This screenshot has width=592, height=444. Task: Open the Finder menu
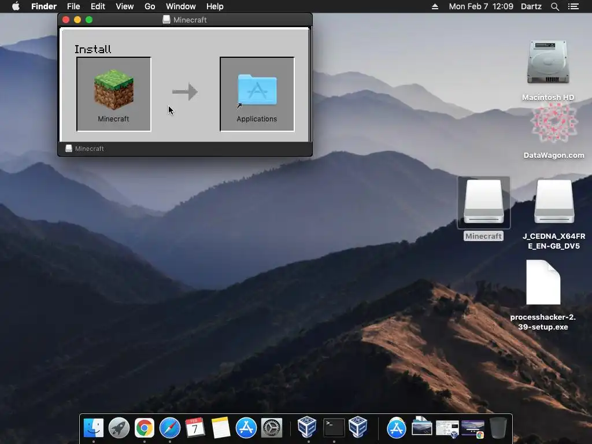click(44, 6)
